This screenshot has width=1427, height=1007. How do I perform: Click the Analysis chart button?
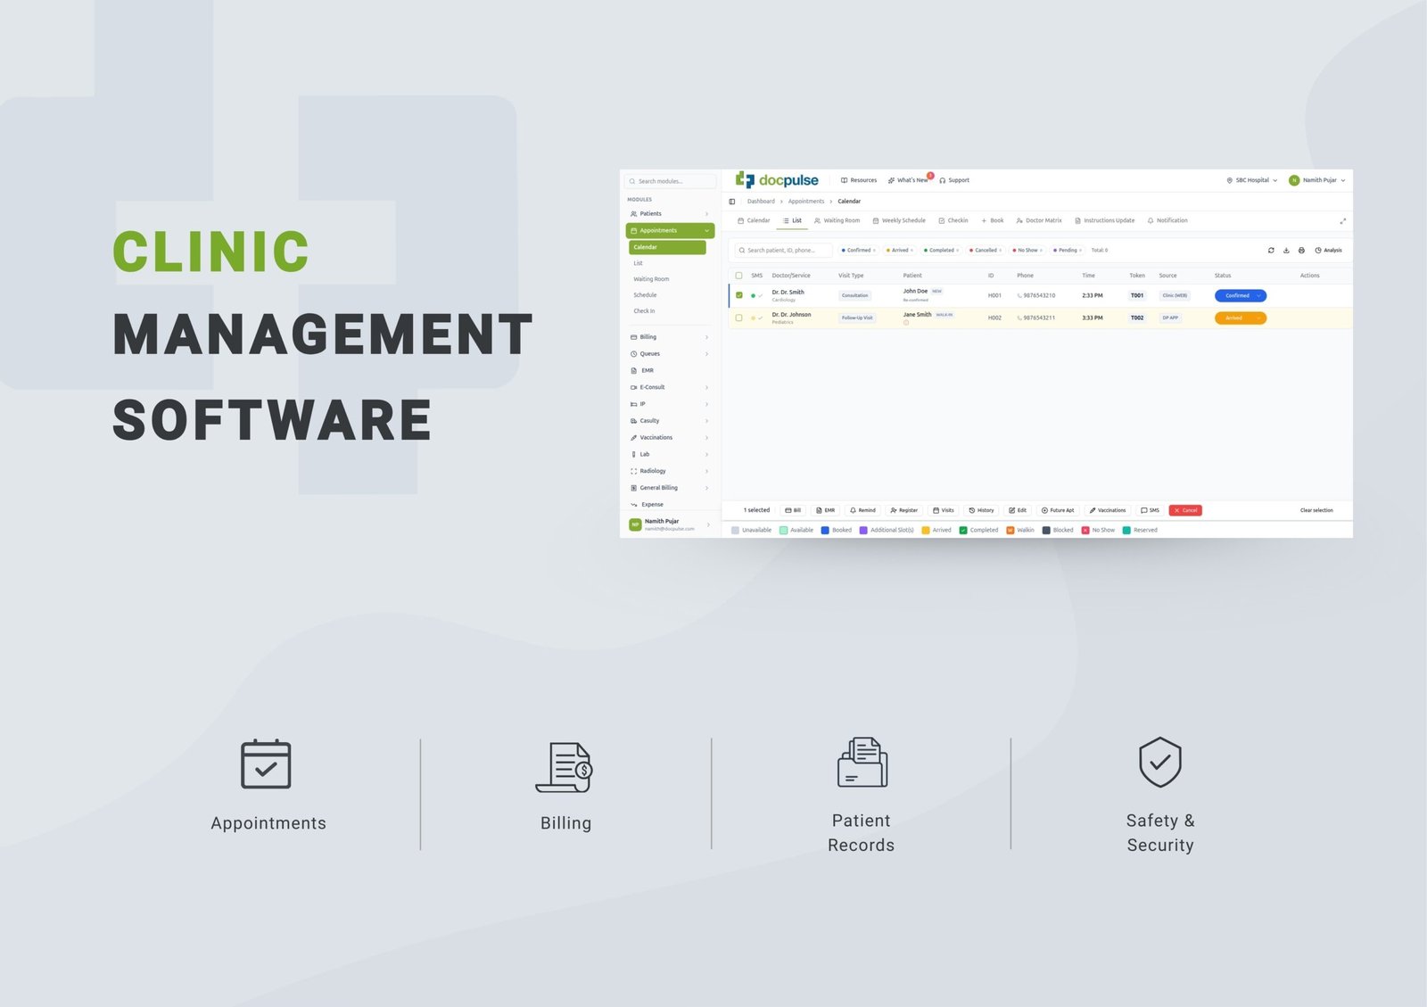point(1328,251)
